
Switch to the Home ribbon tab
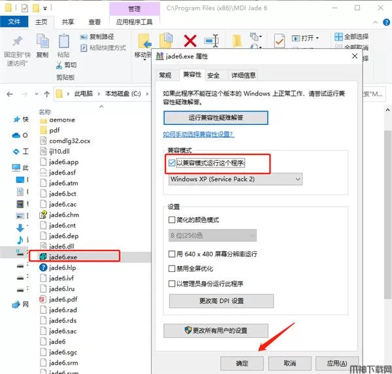coord(41,22)
